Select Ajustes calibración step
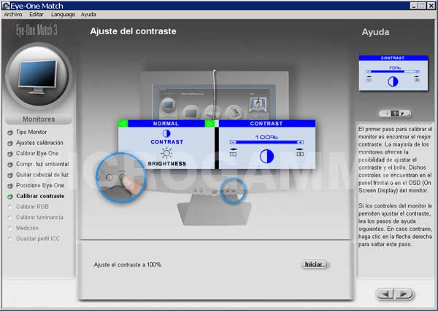The height and width of the screenshot is (311, 438). point(39,143)
